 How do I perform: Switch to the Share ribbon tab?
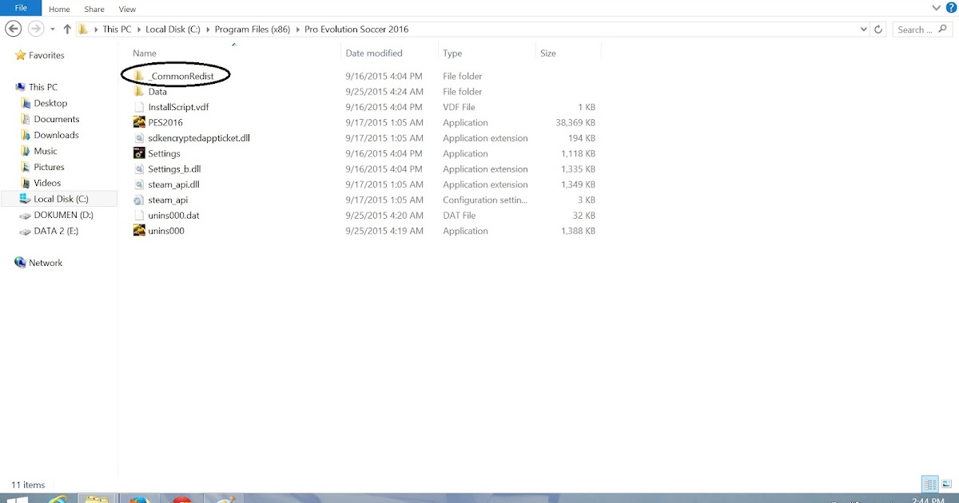tap(94, 9)
